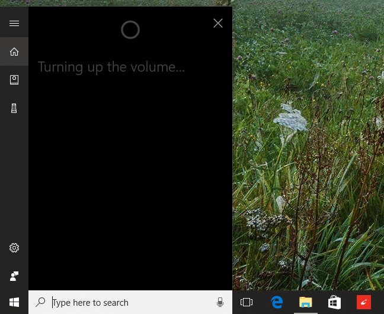The height and width of the screenshot is (314, 384).
Task: Open the Cortana hamburger menu
Action: [14, 23]
